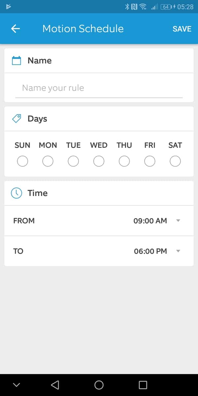Save the motion schedule
Screen dimensions: 198x396
click(182, 29)
